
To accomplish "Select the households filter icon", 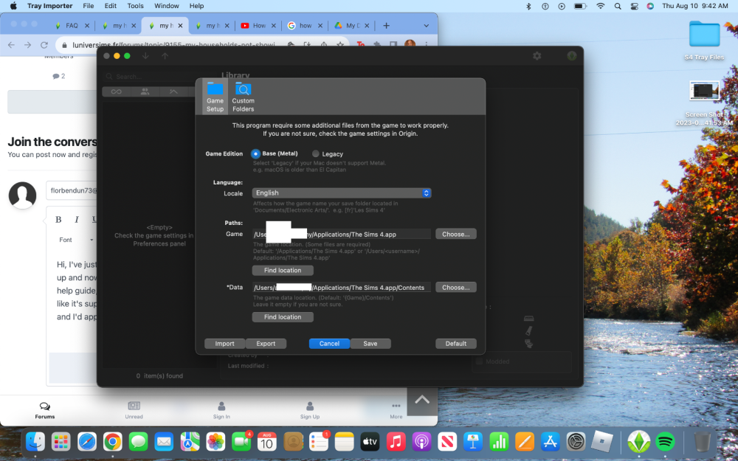I will click(145, 91).
